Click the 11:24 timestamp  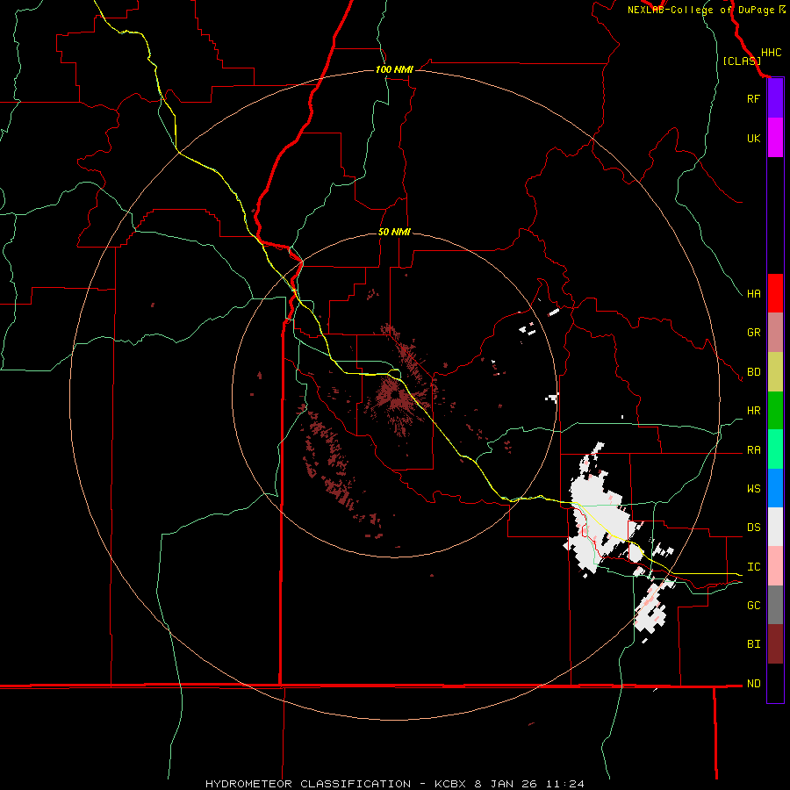click(564, 784)
